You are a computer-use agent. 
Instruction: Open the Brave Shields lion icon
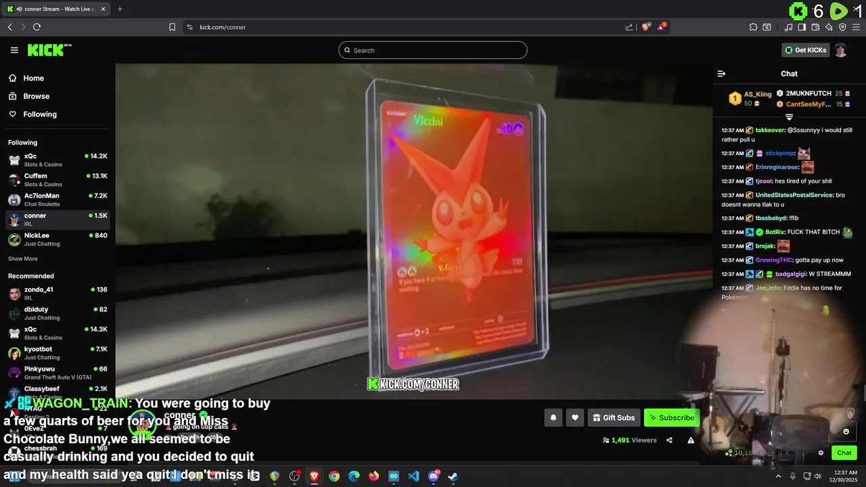click(646, 27)
